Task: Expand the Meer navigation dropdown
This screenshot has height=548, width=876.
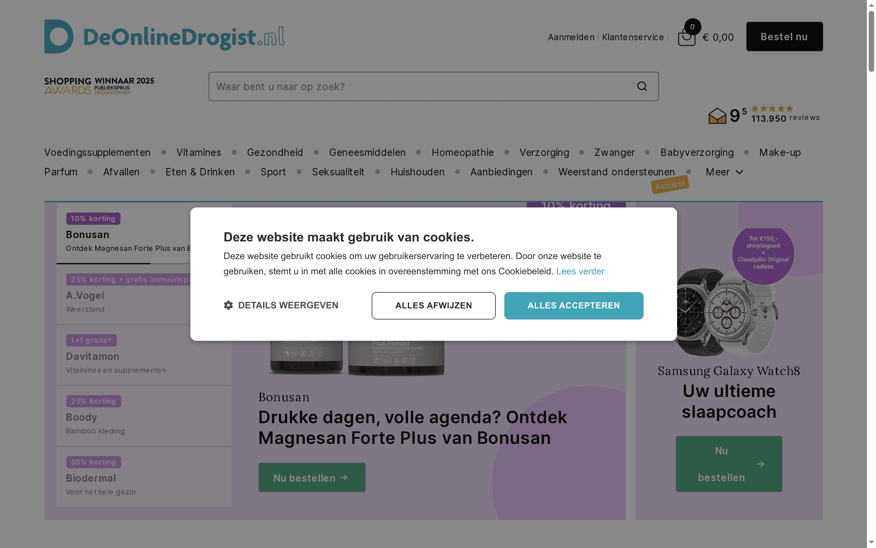Action: click(x=724, y=172)
